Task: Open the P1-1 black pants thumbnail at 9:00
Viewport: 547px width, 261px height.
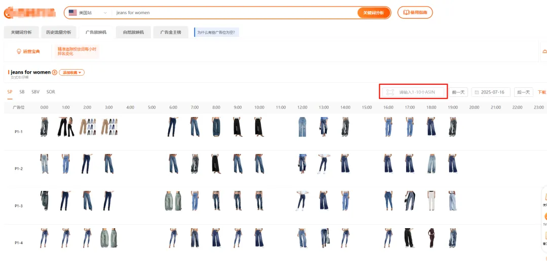Action: (238, 127)
